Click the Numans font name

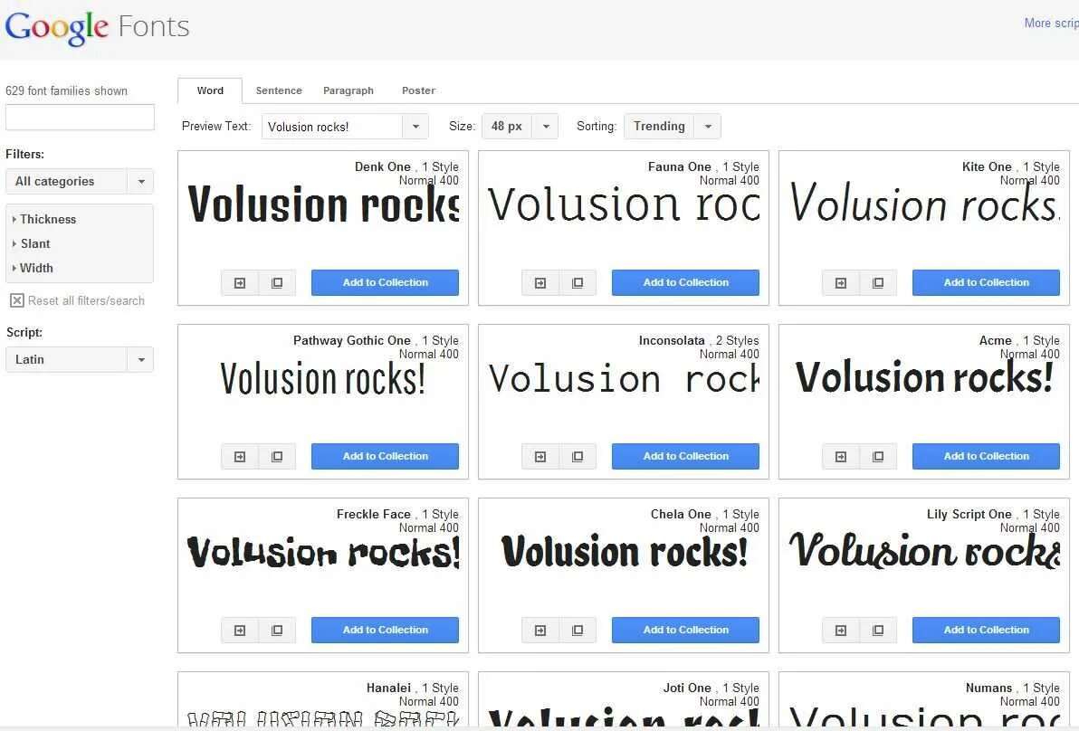point(988,688)
